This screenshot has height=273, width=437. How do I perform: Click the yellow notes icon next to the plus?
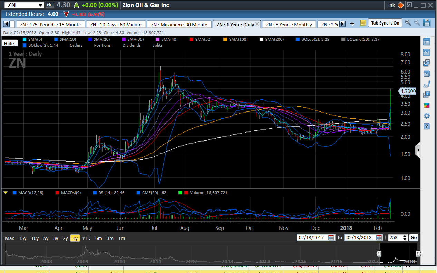[363, 23]
